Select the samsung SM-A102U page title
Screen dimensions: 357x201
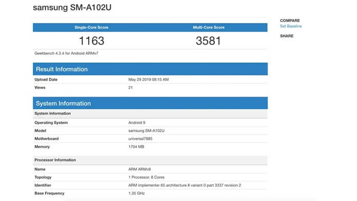click(72, 7)
